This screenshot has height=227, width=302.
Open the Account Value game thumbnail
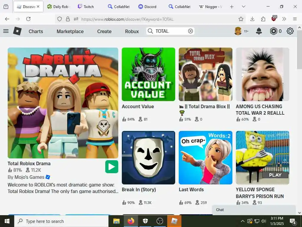149,74
